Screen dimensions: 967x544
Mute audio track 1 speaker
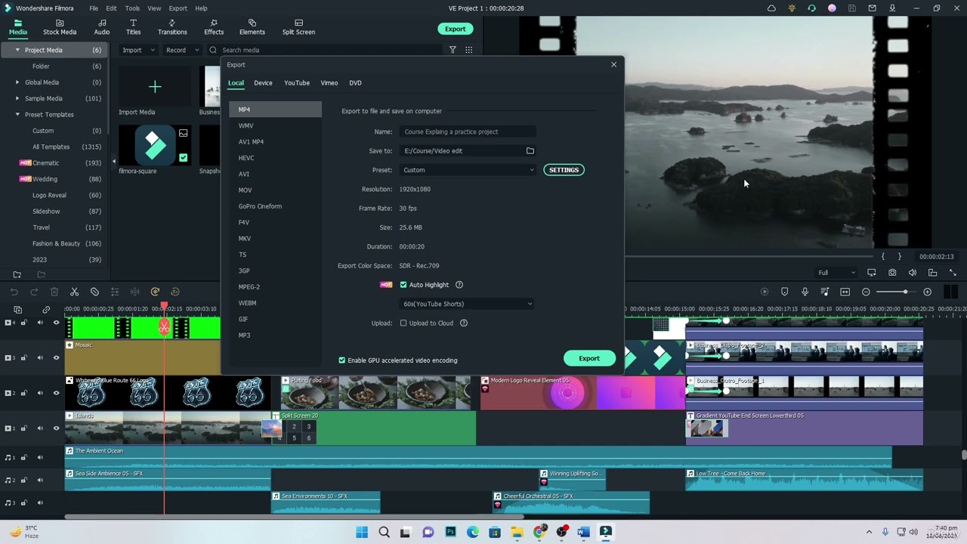[40, 457]
